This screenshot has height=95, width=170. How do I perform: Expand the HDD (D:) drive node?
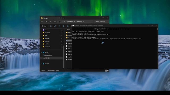pos(42,58)
